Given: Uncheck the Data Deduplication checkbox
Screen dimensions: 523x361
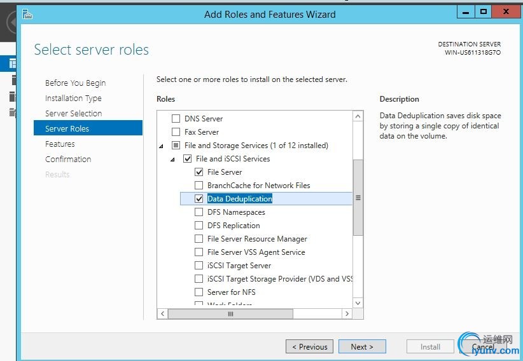Looking at the screenshot, I should [x=199, y=199].
